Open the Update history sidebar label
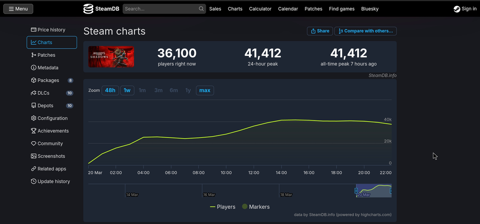This screenshot has height=224, width=480. [54, 181]
